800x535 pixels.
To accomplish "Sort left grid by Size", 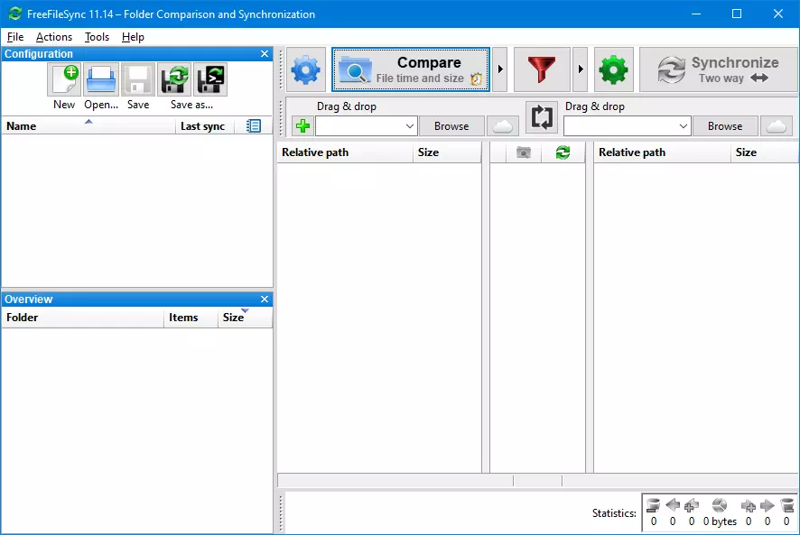I will 447,152.
